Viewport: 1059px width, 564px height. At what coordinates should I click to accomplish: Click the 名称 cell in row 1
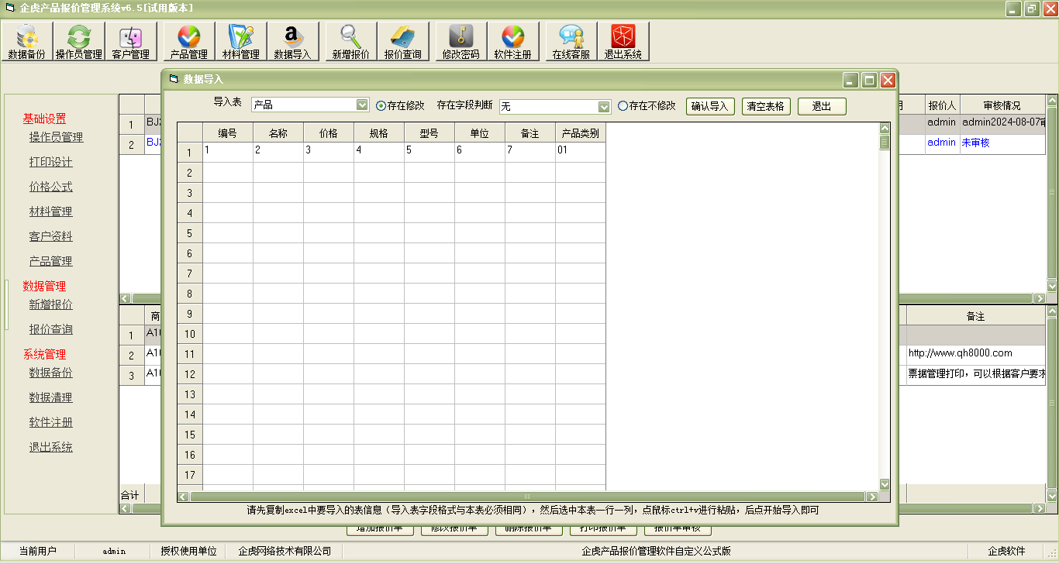278,151
